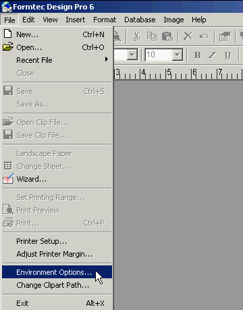
Task: Click the Cut scissors toolbar icon
Action: pyautogui.click(x=136, y=36)
